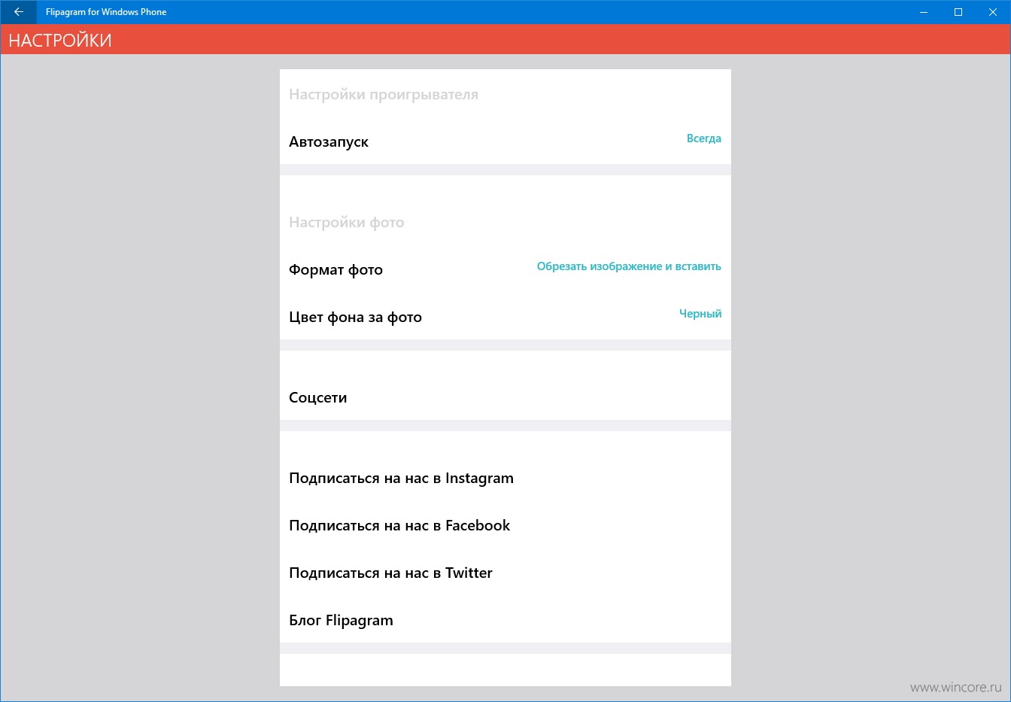
Task: Follow Подписаться на нас в Twitter
Action: tap(390, 573)
